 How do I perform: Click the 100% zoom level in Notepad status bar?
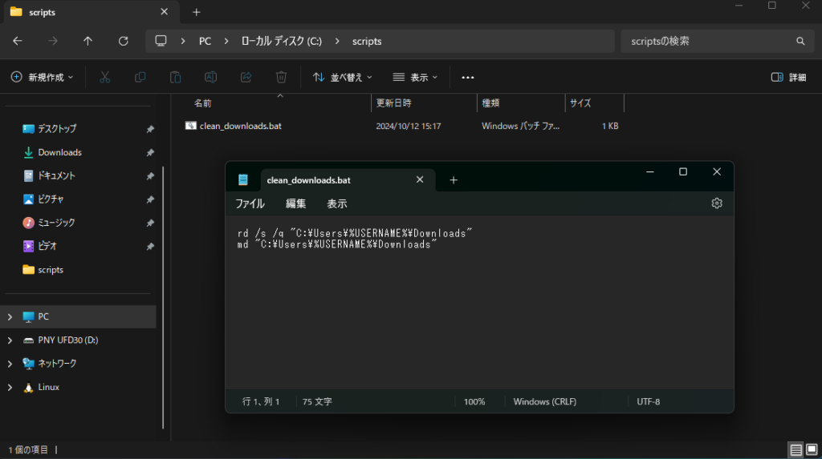tap(474, 401)
